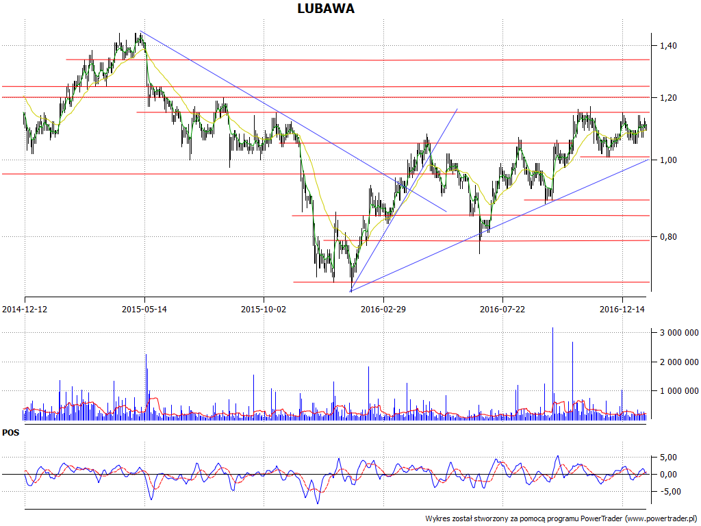Image resolution: width=701 pixels, height=526 pixels.
Task: Click the 1 000 000 volume label
Action: (x=679, y=391)
